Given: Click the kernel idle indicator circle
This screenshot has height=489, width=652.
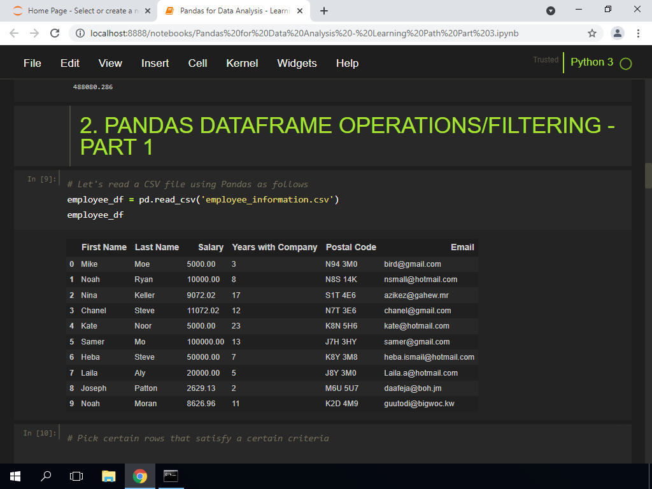Looking at the screenshot, I should coord(625,64).
